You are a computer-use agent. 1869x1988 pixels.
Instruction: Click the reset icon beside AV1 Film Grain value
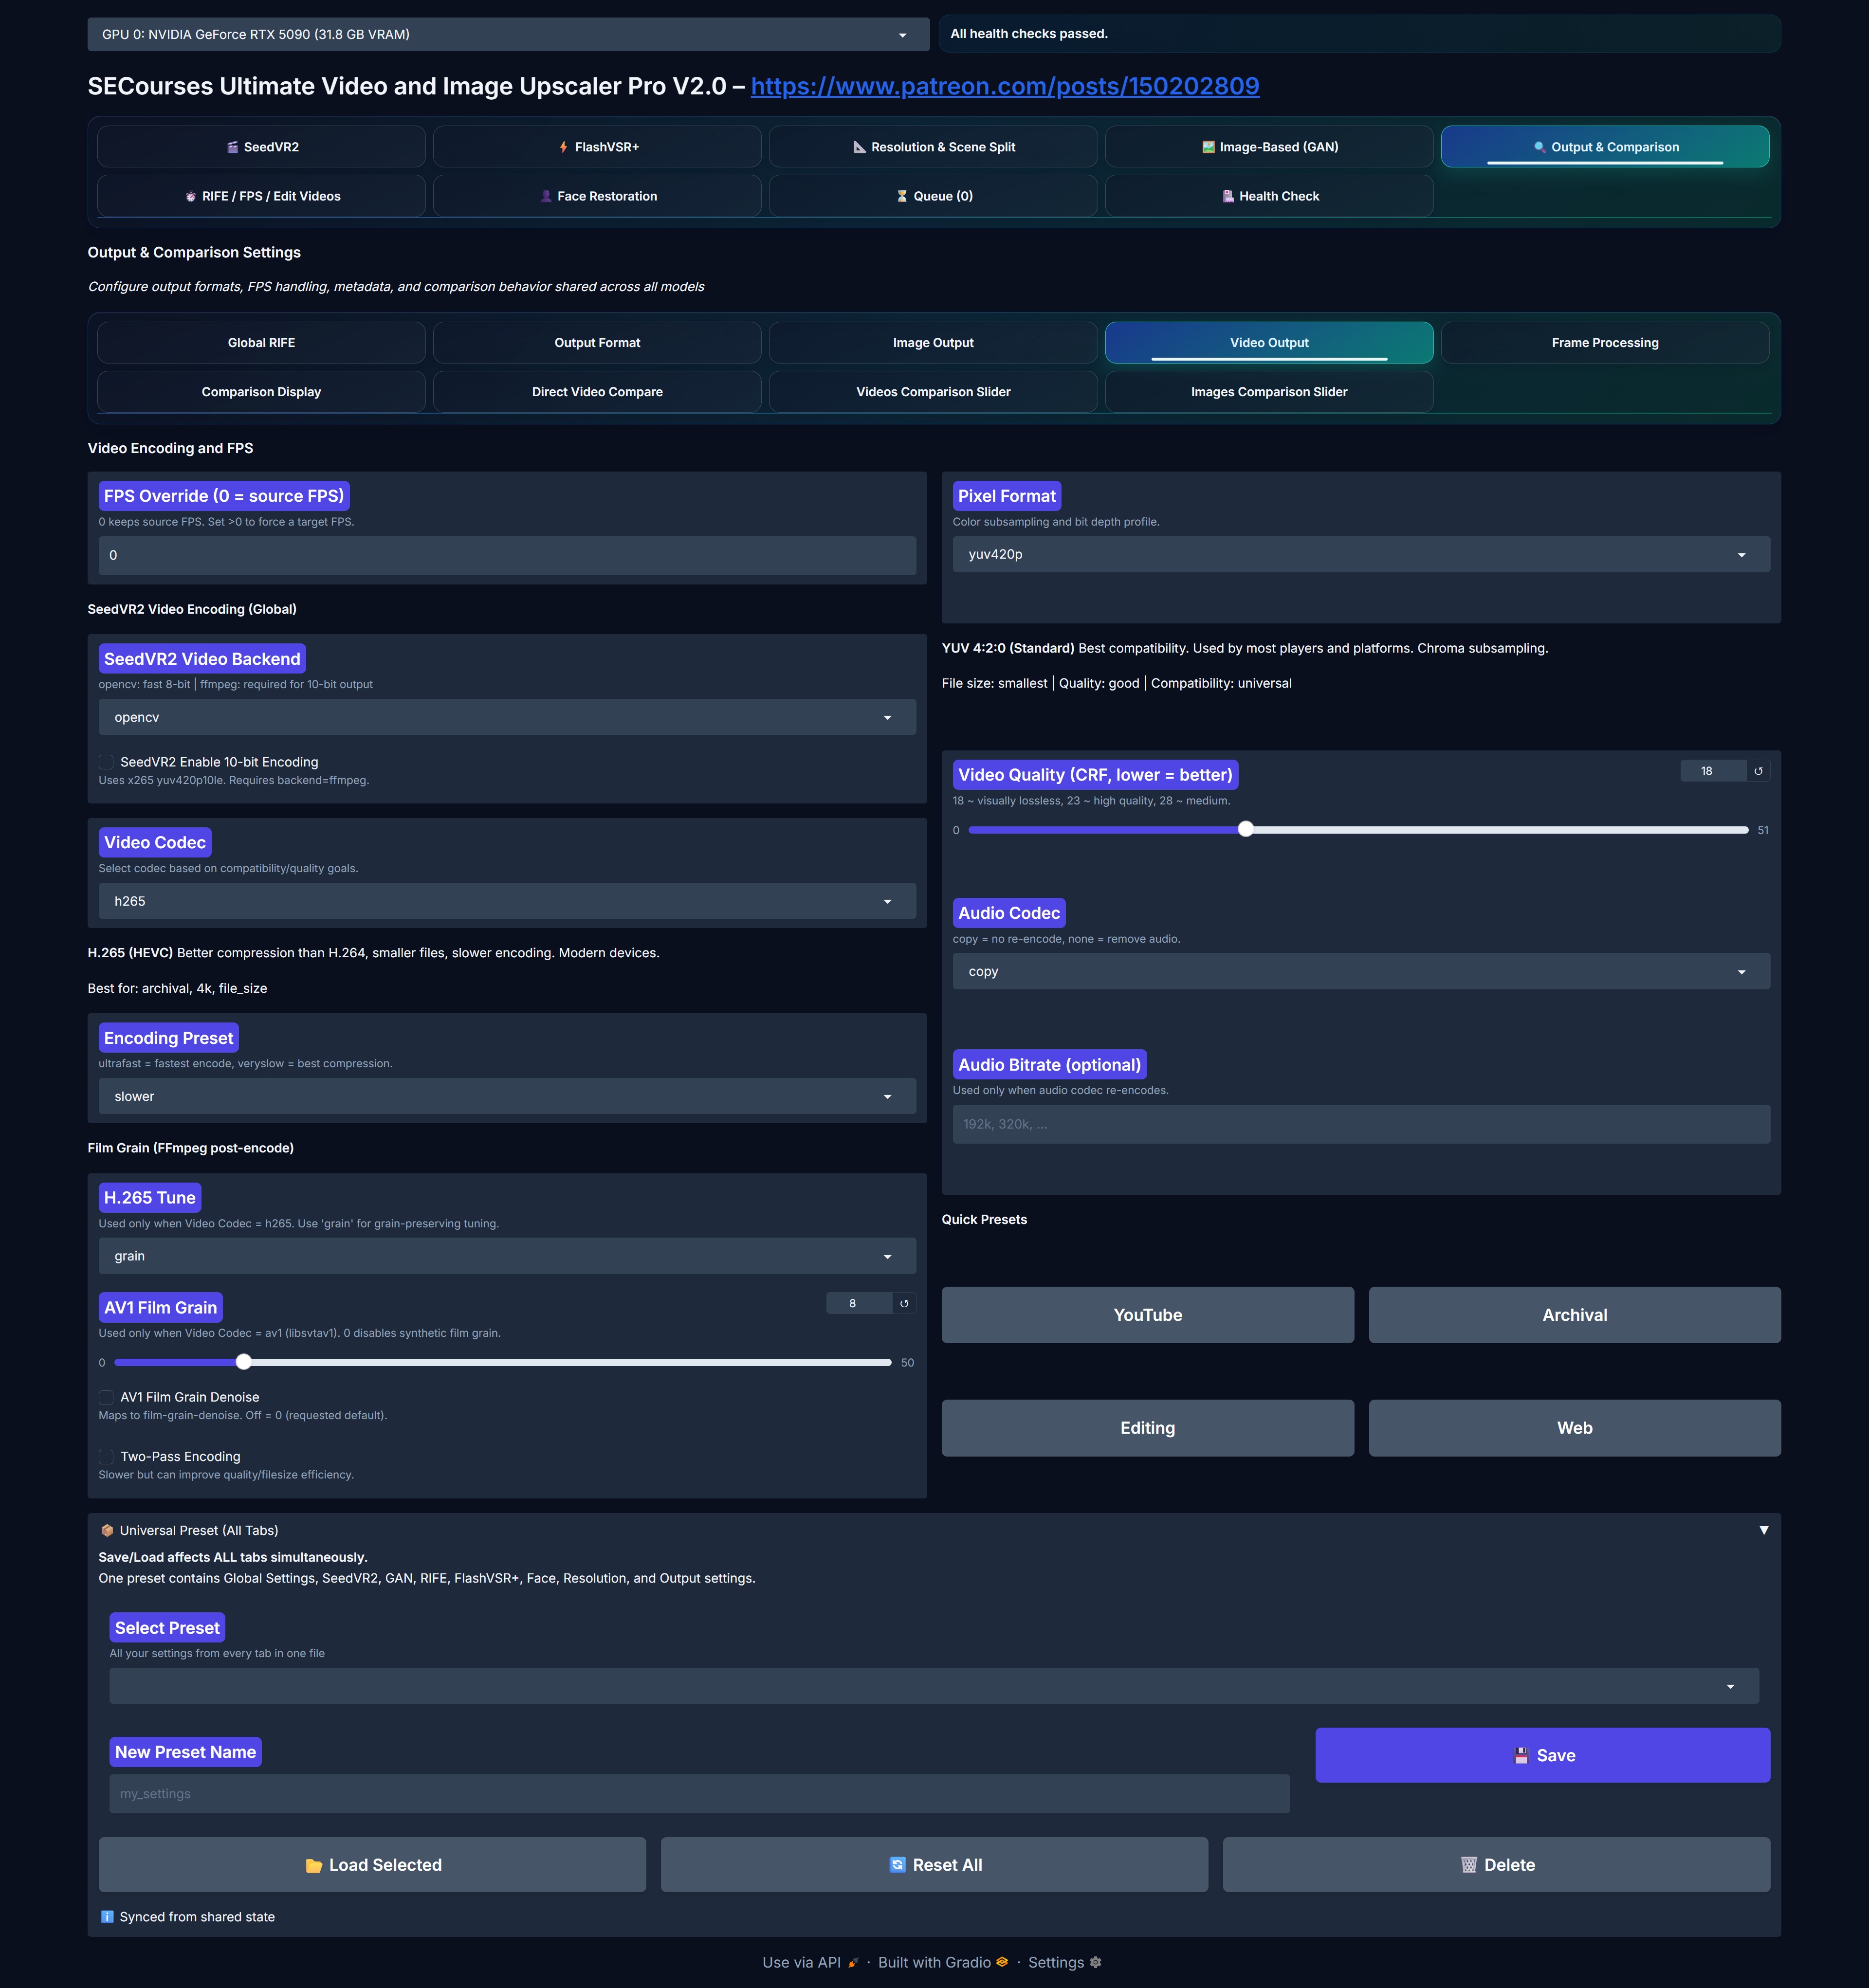tap(904, 1303)
